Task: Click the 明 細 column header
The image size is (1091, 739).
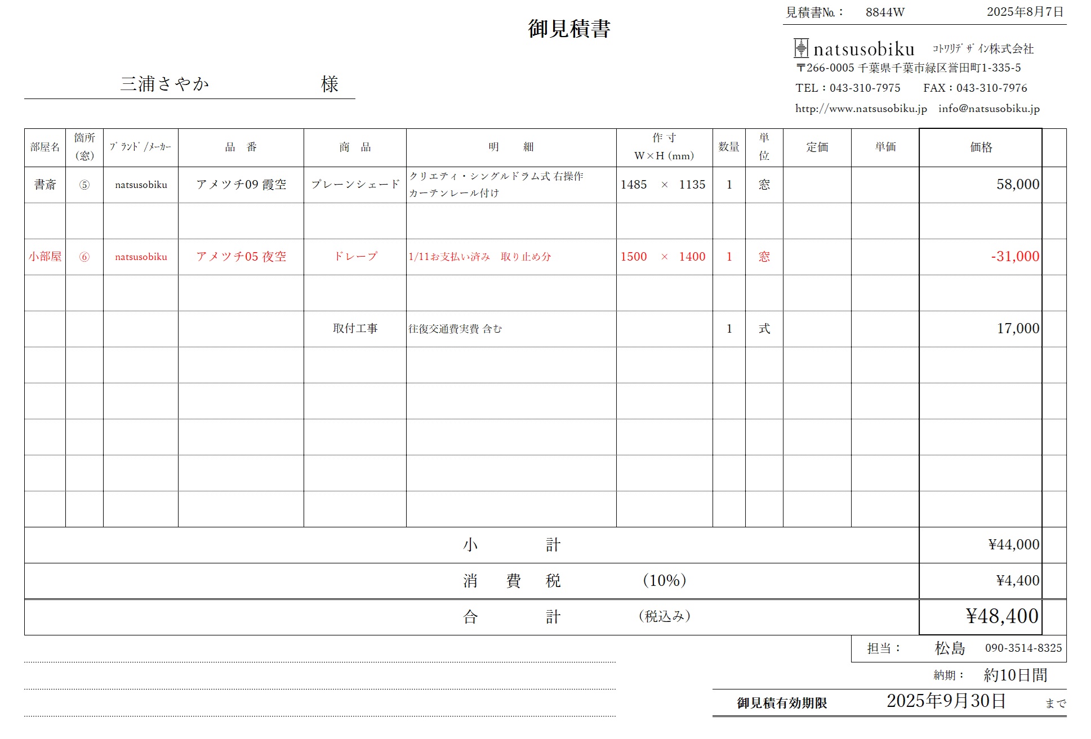Action: (511, 147)
